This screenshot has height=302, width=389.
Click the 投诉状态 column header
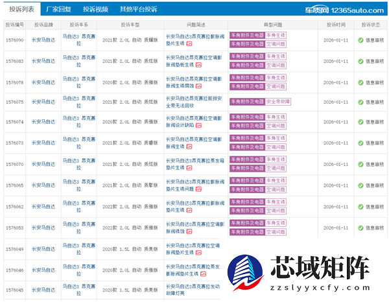tap(371, 25)
